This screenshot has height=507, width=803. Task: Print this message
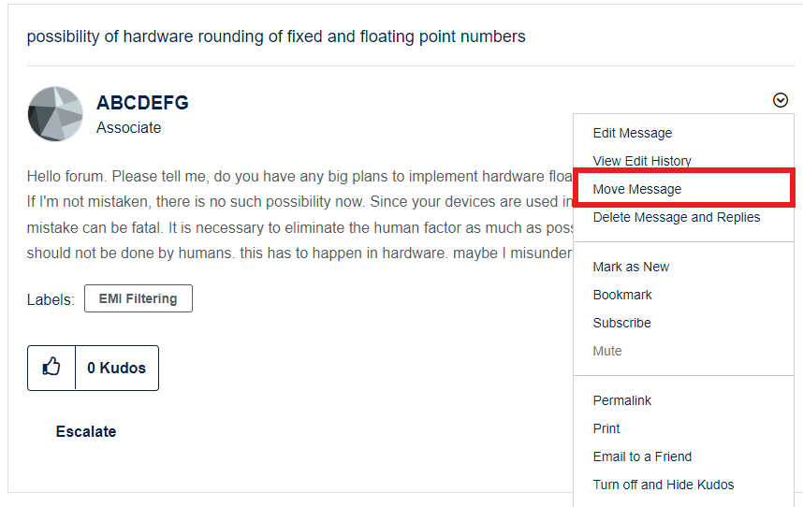pos(606,428)
